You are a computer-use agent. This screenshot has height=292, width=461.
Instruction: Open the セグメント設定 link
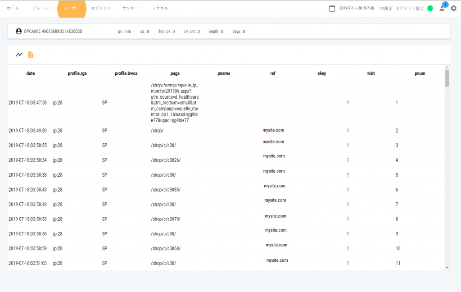point(409,8)
